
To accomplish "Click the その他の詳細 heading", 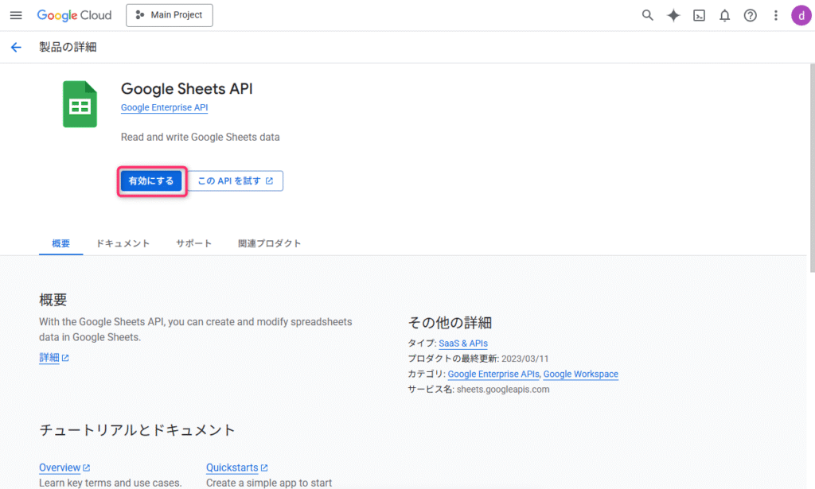I will 450,323.
